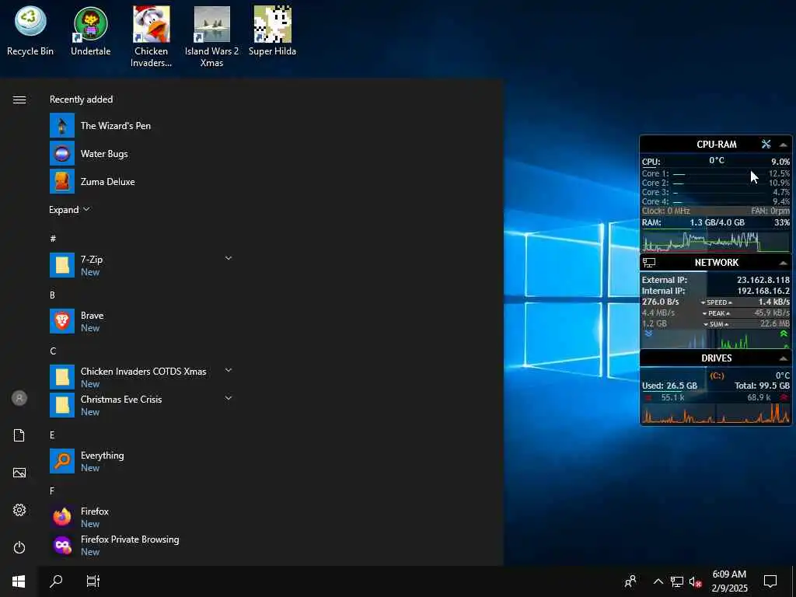Open Zuma Deluxe from recently added
This screenshot has height=597, width=796.
click(x=141, y=182)
